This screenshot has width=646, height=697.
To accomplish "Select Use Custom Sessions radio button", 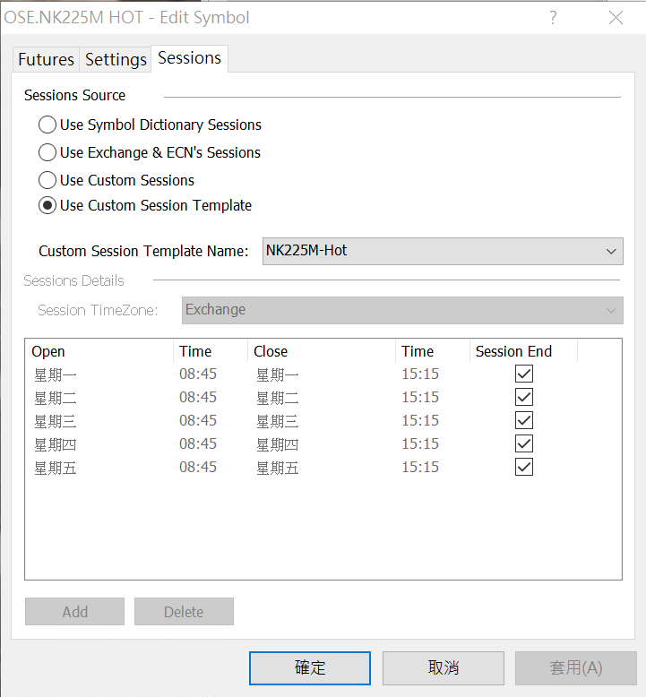I will coord(47,180).
